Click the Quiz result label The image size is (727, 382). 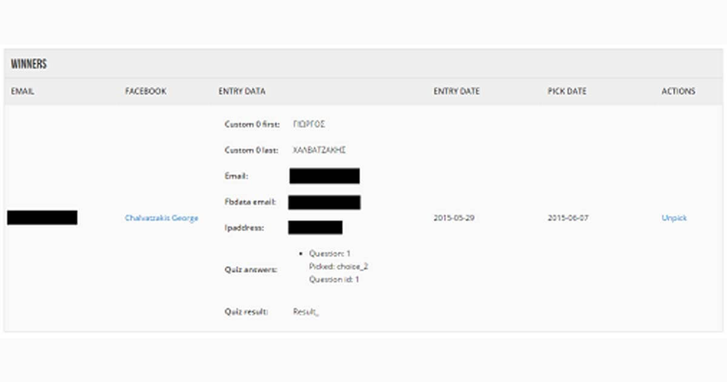[247, 312]
